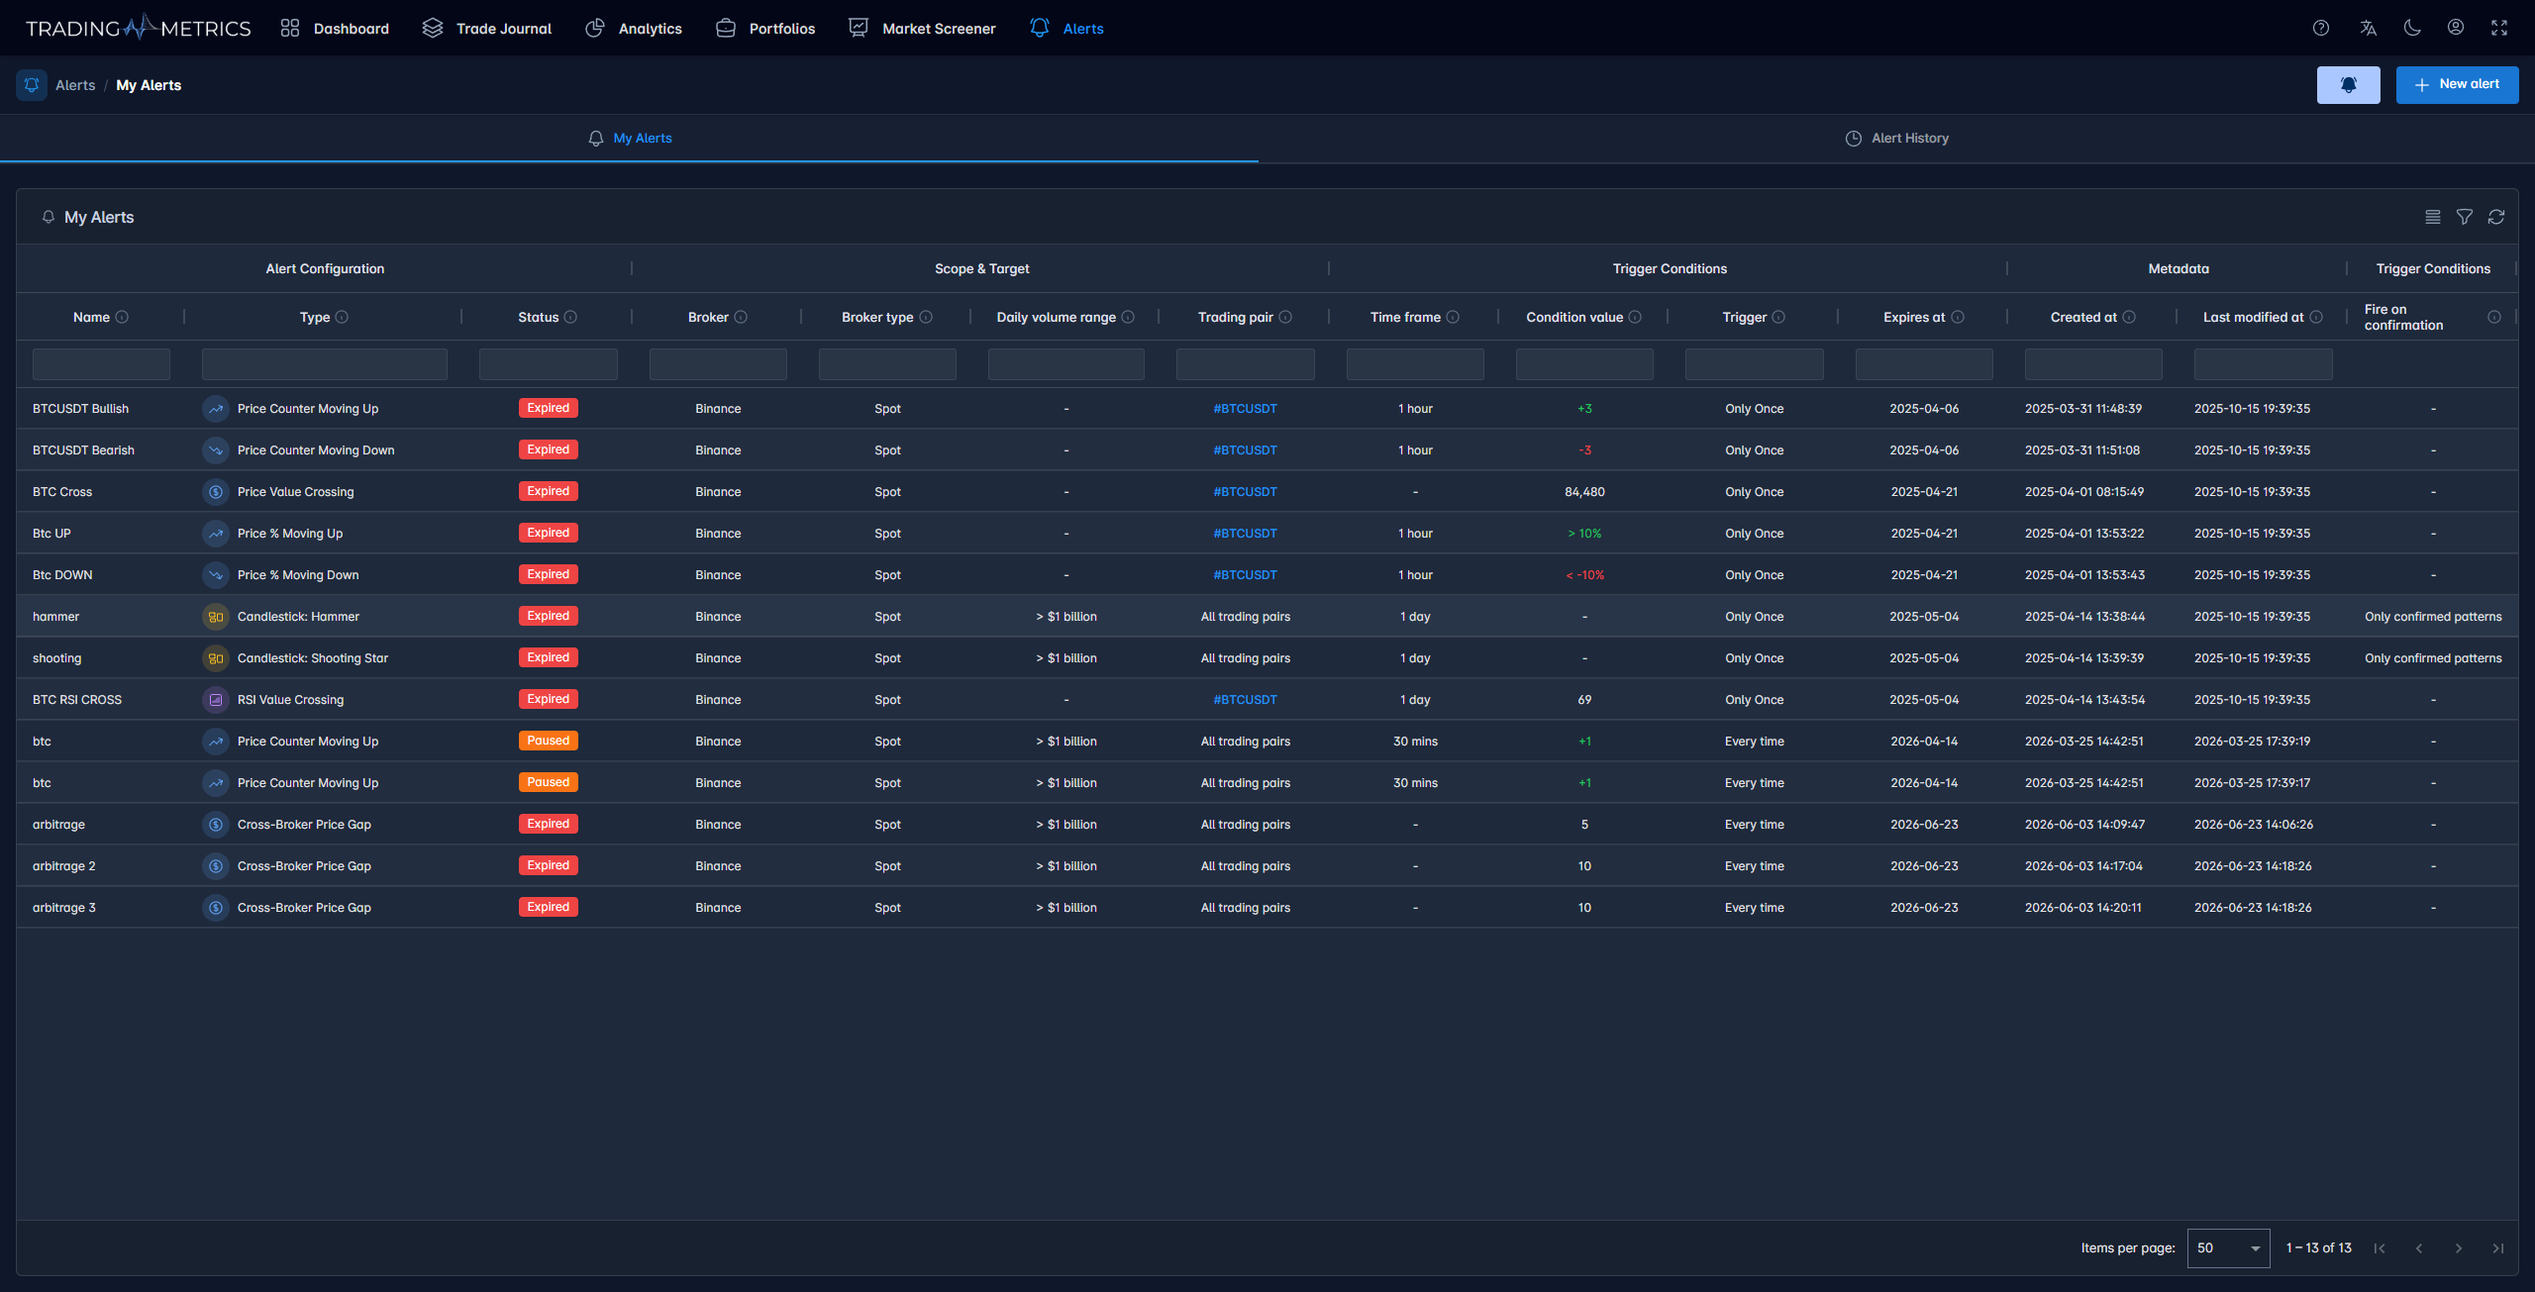The width and height of the screenshot is (2535, 1292).
Task: Go to first page pagination button
Action: pos(2380,1247)
